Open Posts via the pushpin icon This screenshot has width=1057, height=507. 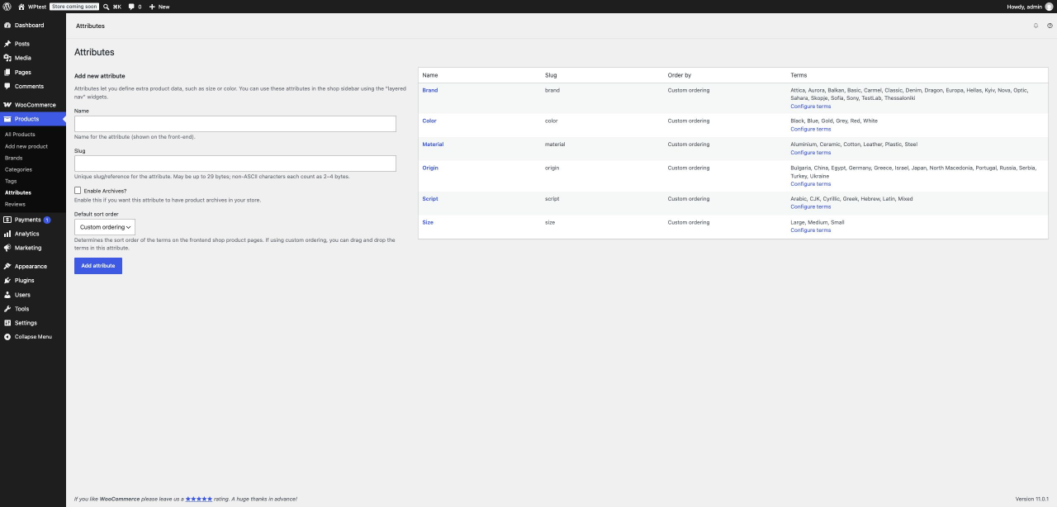[x=7, y=44]
